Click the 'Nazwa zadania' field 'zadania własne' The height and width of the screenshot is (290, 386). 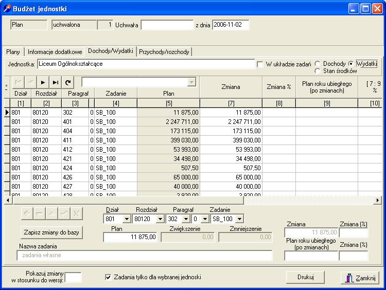pos(145,256)
